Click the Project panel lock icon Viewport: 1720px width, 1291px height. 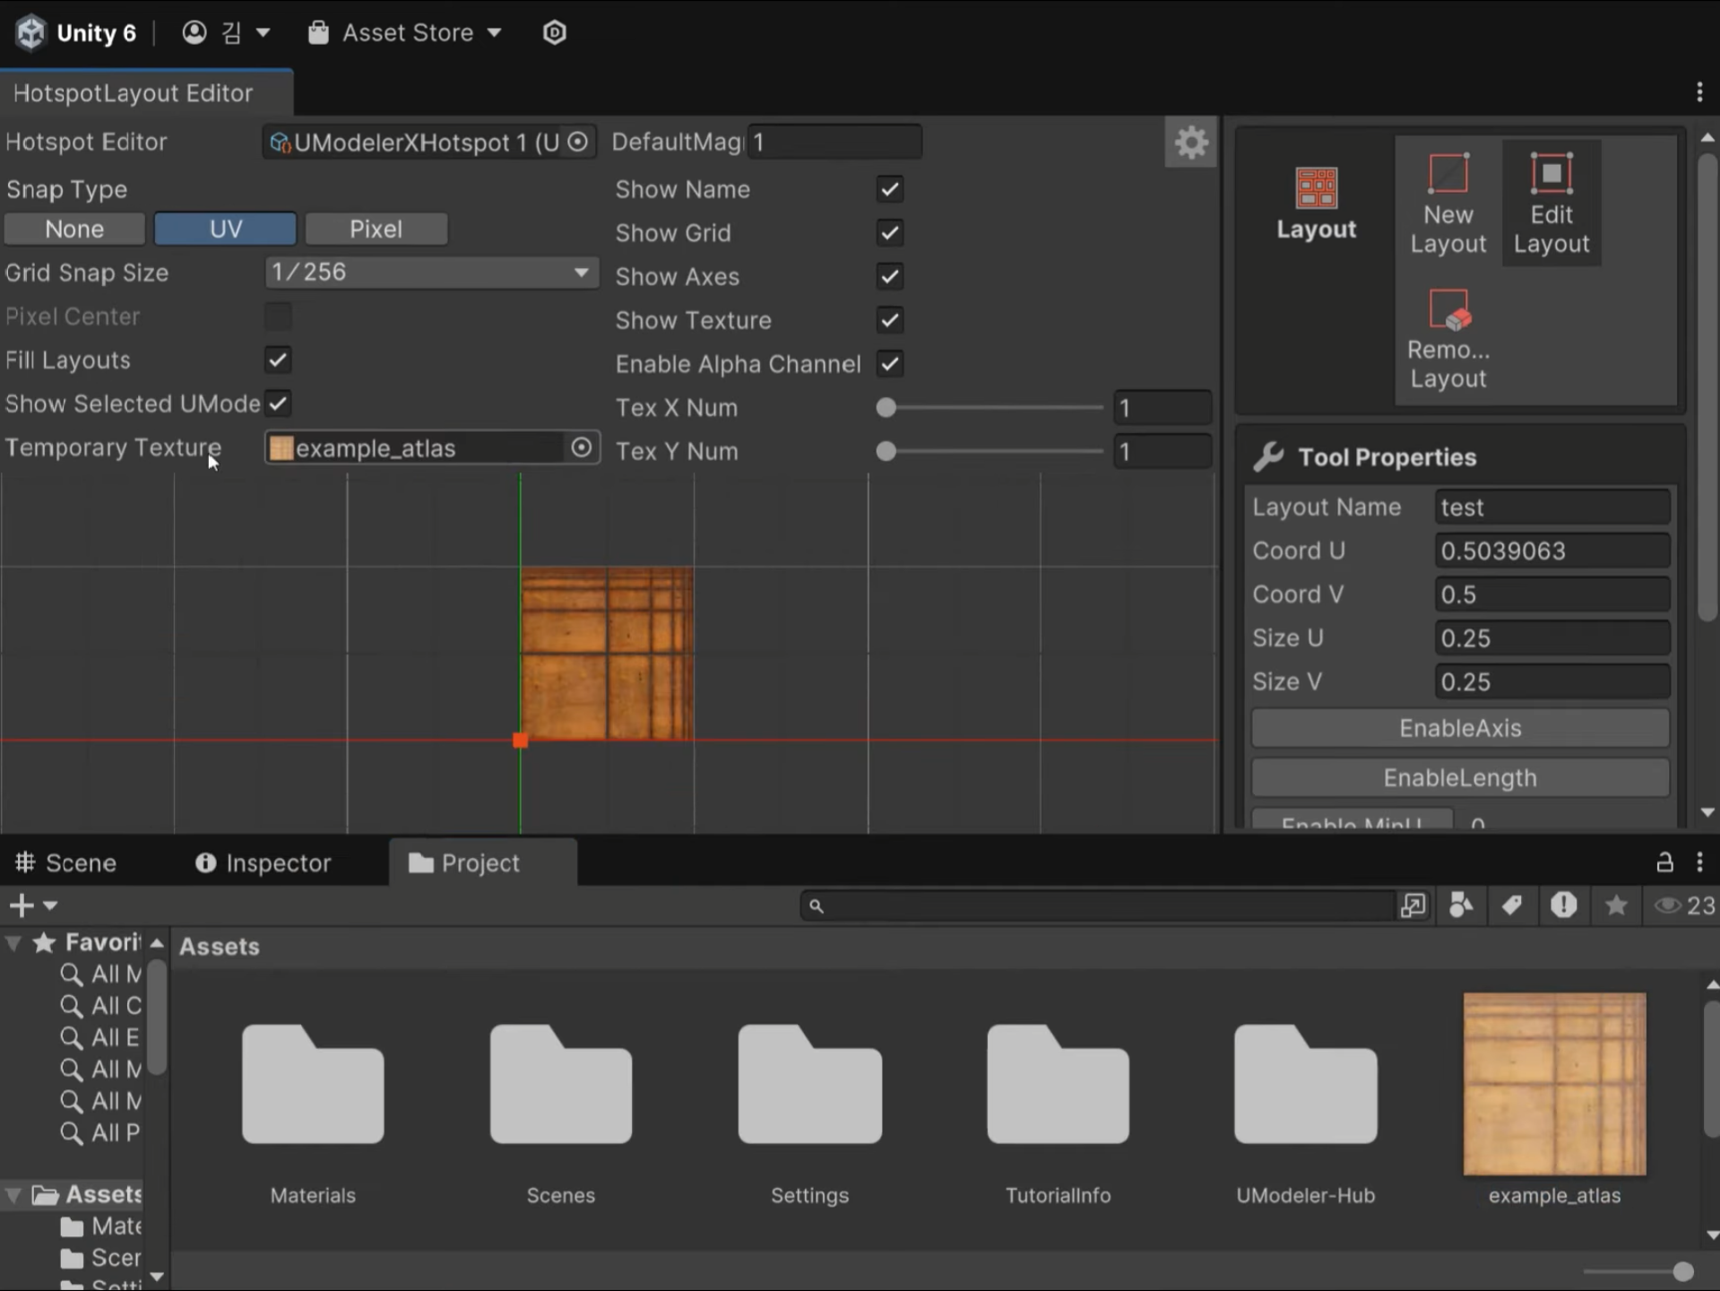tap(1664, 862)
